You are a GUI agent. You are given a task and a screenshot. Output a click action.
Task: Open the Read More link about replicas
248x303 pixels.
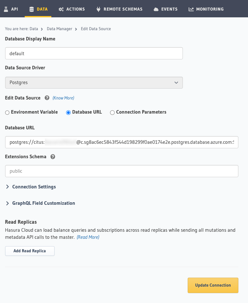point(88,237)
